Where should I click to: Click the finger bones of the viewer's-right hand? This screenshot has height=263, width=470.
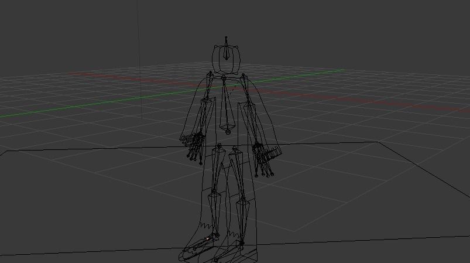[x=263, y=160]
